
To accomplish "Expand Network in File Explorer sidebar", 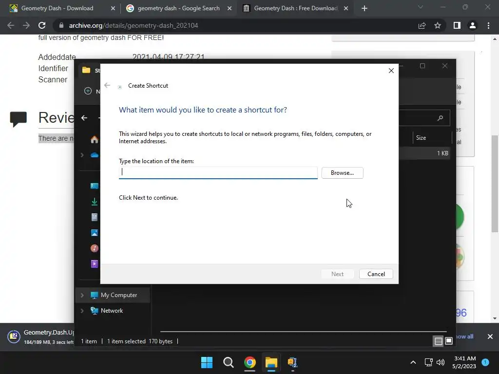I will (82, 311).
